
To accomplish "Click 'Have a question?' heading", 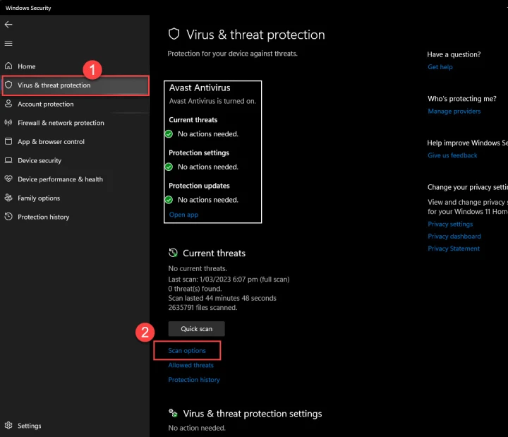I will point(454,54).
